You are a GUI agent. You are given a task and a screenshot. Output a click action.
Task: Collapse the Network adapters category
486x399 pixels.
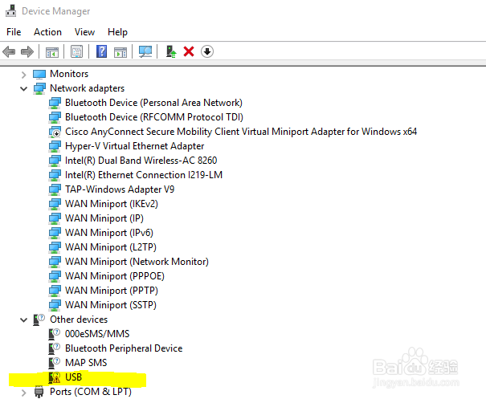click(x=24, y=89)
